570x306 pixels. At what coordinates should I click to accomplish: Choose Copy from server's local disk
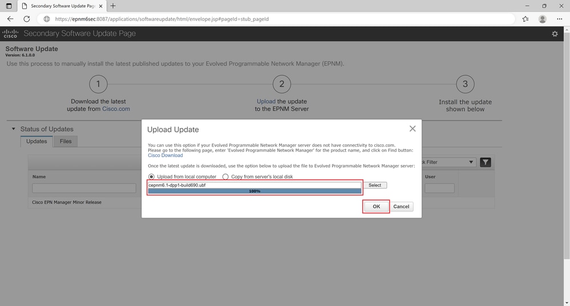pyautogui.click(x=225, y=176)
